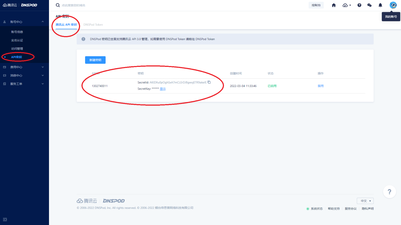Click 显示 to reveal the SecretKey

(x=163, y=89)
